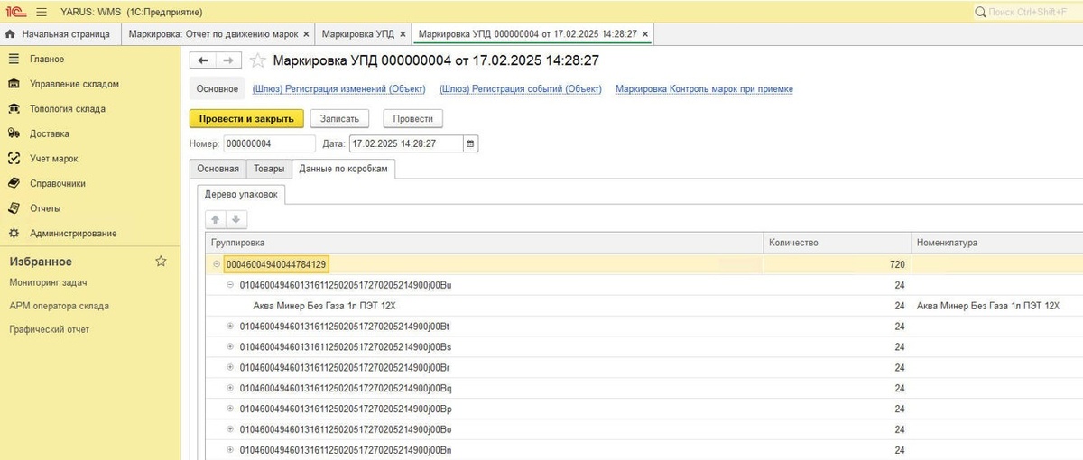Click the search magnifier icon
Image resolution: width=1083 pixels, height=460 pixels.
(x=981, y=12)
